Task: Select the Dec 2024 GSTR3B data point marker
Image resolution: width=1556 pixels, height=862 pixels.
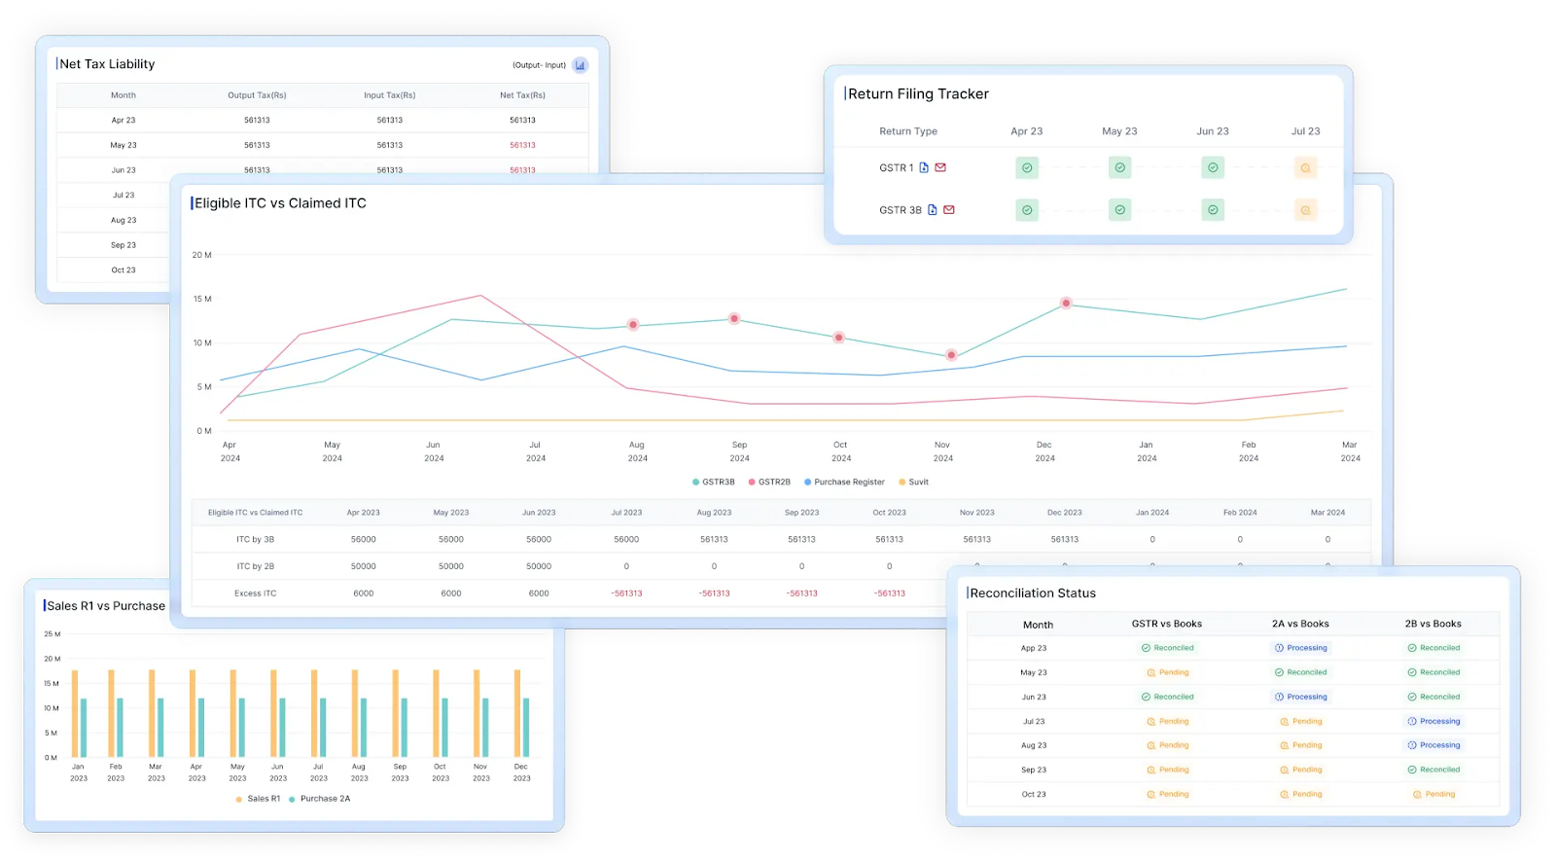Action: (1066, 303)
